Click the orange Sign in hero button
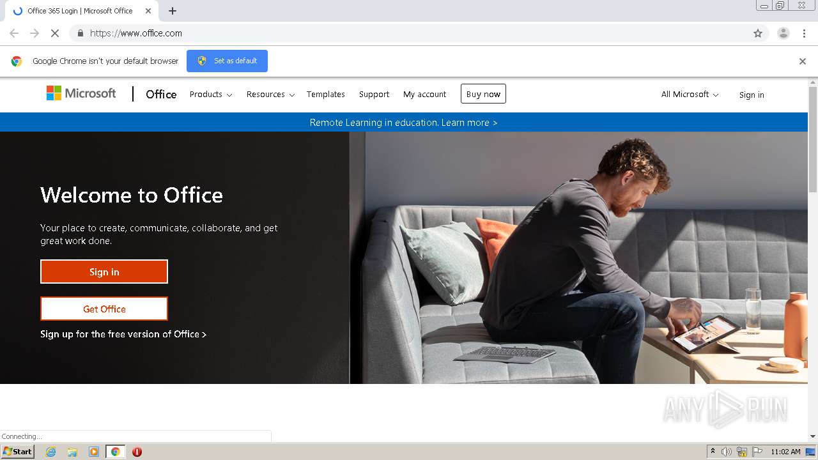The width and height of the screenshot is (818, 460). [x=104, y=272]
